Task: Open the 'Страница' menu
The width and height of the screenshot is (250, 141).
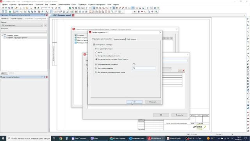Action: 13,4
